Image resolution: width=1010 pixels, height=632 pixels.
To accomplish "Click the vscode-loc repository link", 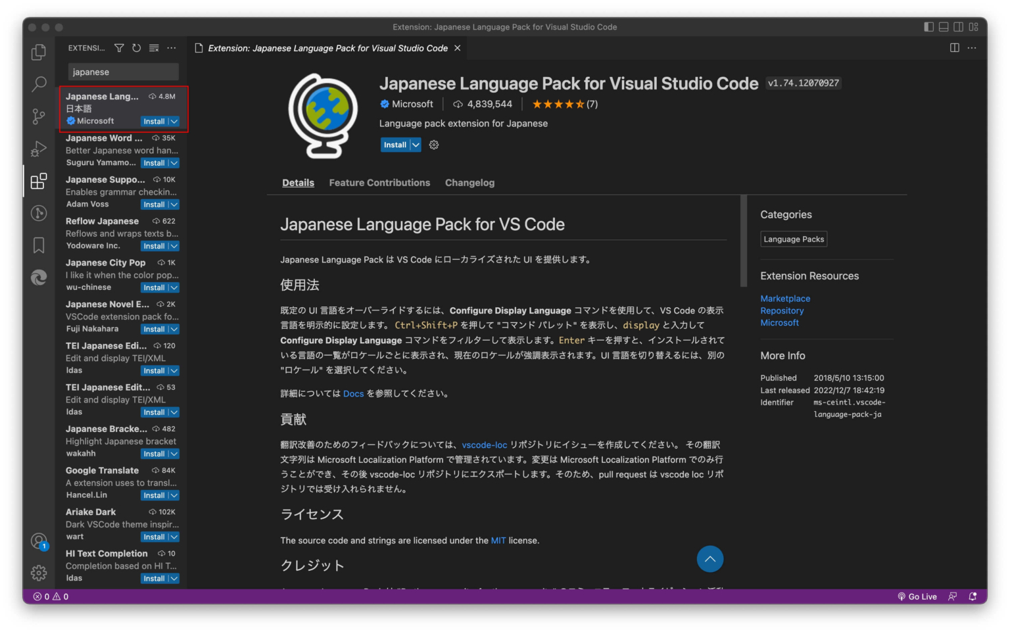I will tap(485, 445).
